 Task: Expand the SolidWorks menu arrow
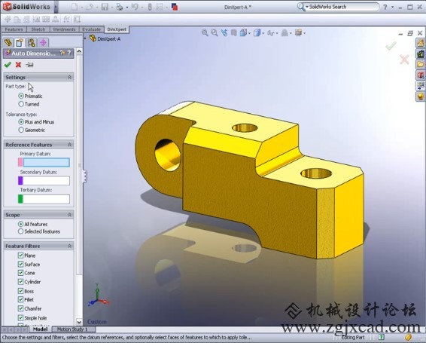[x=56, y=7]
